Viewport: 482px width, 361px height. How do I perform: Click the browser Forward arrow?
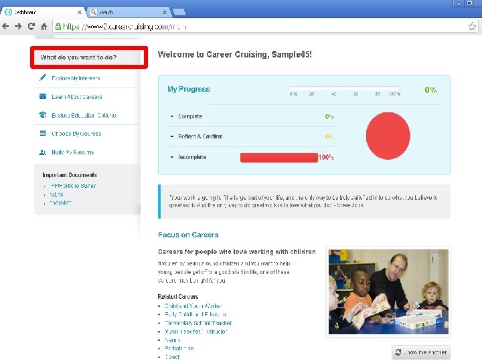coord(18,26)
